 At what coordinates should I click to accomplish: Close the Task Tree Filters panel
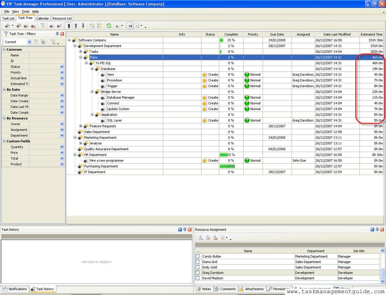pyautogui.click(x=62, y=34)
